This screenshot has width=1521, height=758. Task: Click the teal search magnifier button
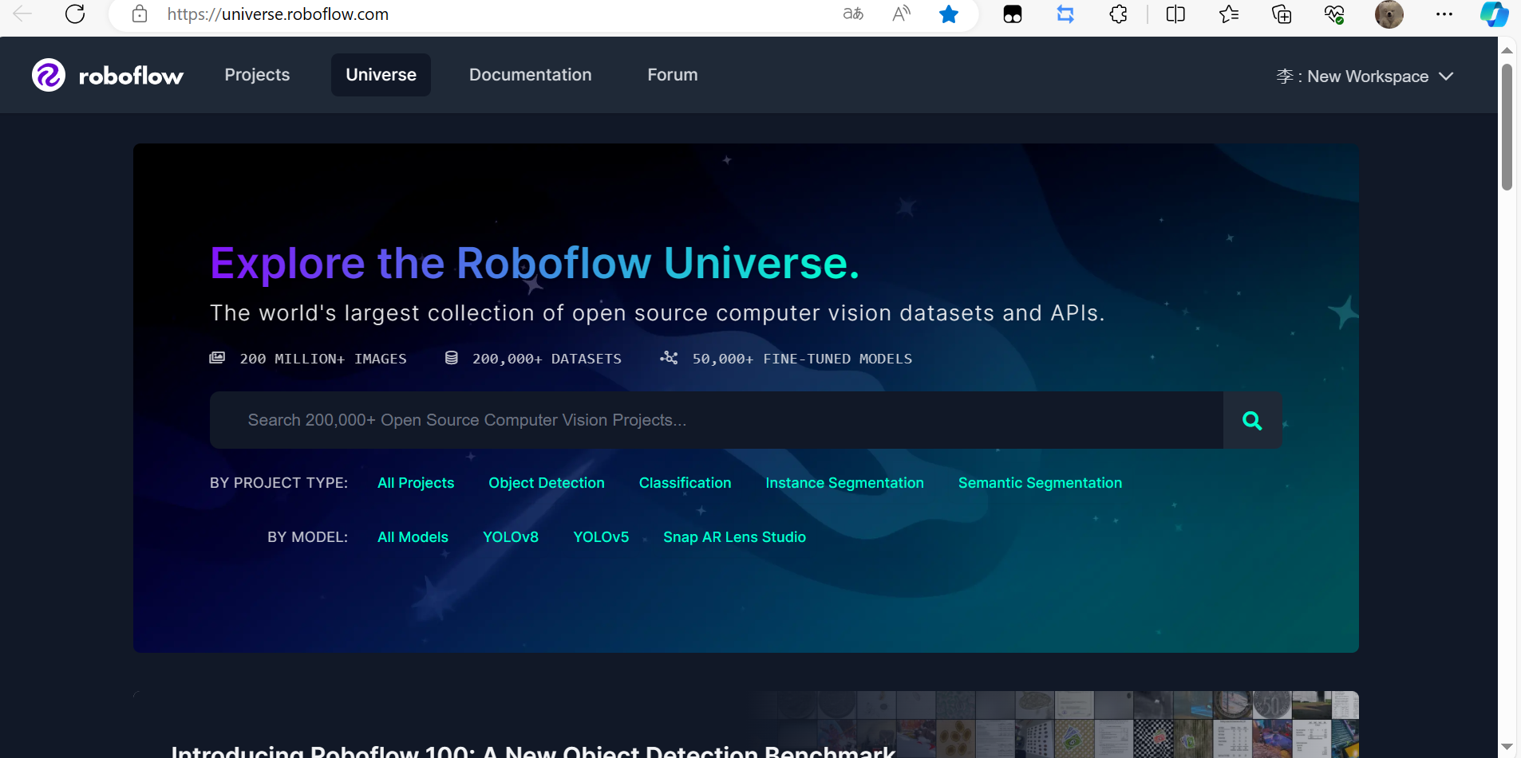pos(1253,420)
